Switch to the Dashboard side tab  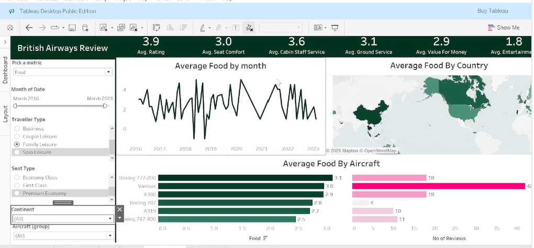(6, 70)
